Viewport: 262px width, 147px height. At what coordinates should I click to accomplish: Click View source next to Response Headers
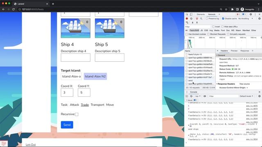point(244,84)
